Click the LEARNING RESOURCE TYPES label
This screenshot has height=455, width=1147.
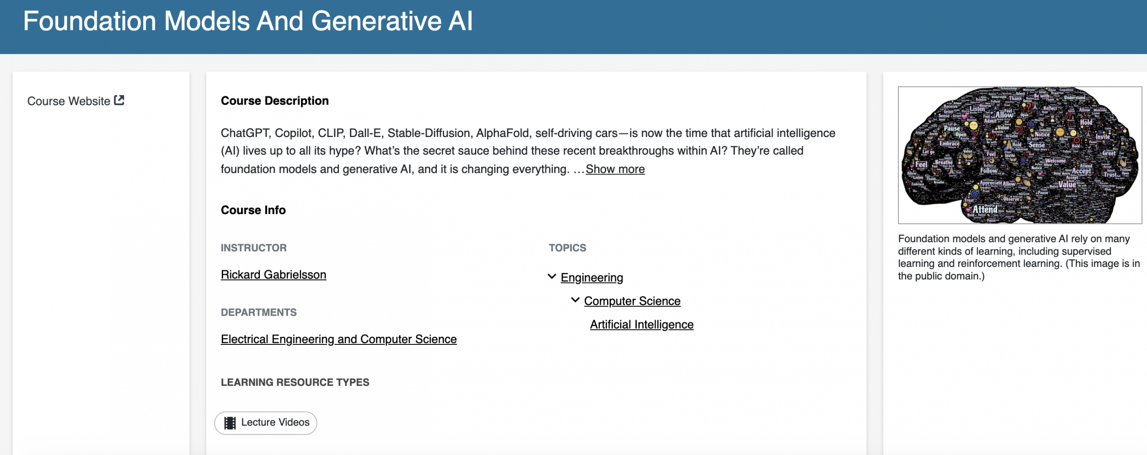click(x=295, y=382)
